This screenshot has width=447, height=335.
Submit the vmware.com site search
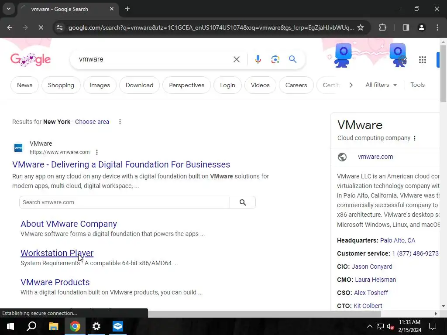click(243, 202)
